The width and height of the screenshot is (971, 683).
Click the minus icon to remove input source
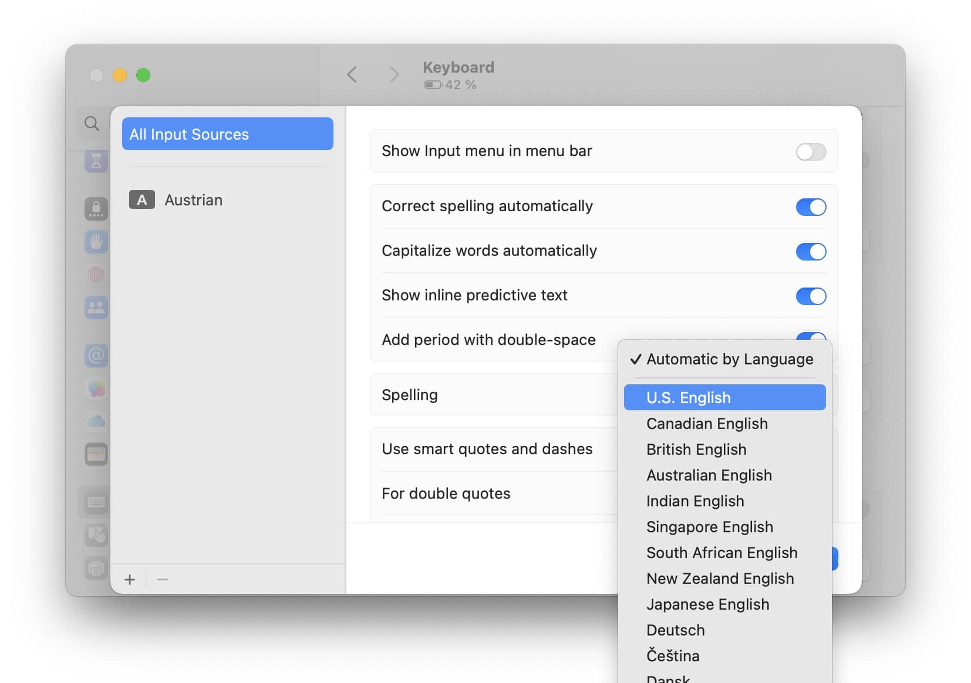(163, 580)
